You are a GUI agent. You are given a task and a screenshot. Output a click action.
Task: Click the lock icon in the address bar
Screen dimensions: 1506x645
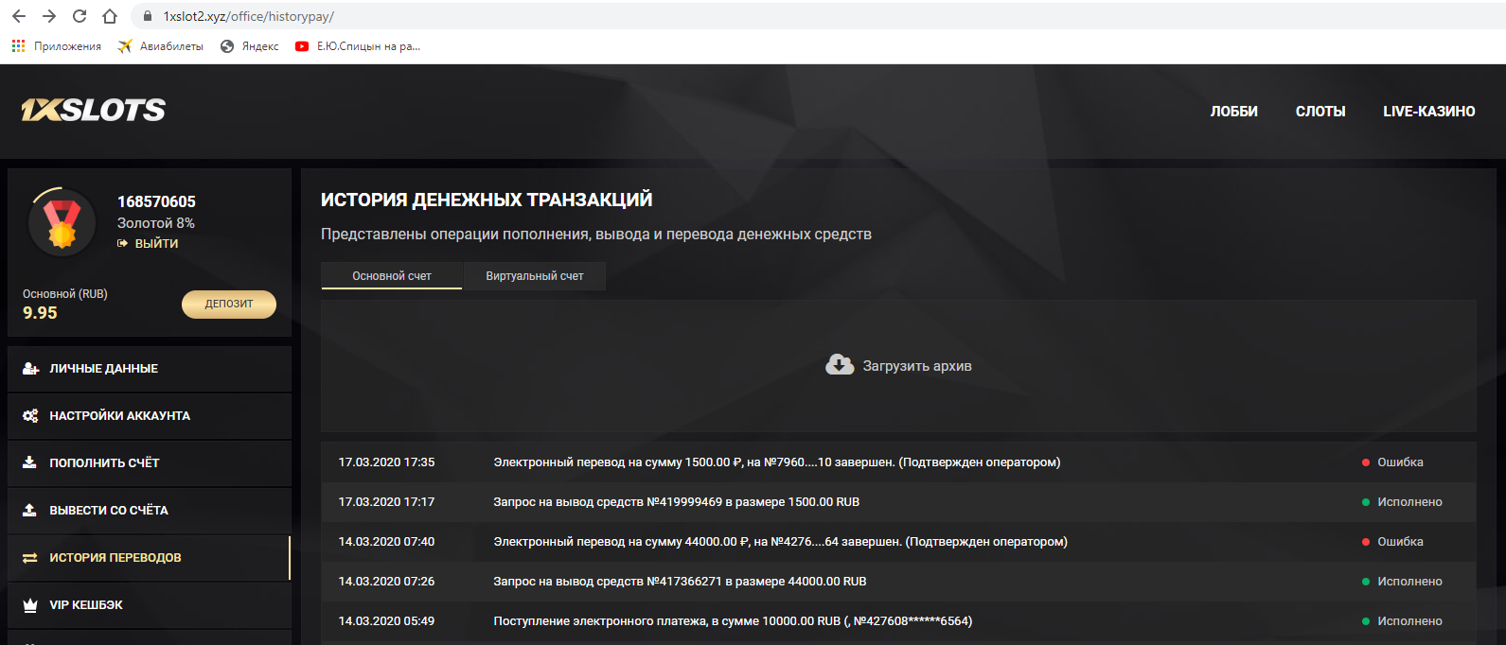coord(147,16)
